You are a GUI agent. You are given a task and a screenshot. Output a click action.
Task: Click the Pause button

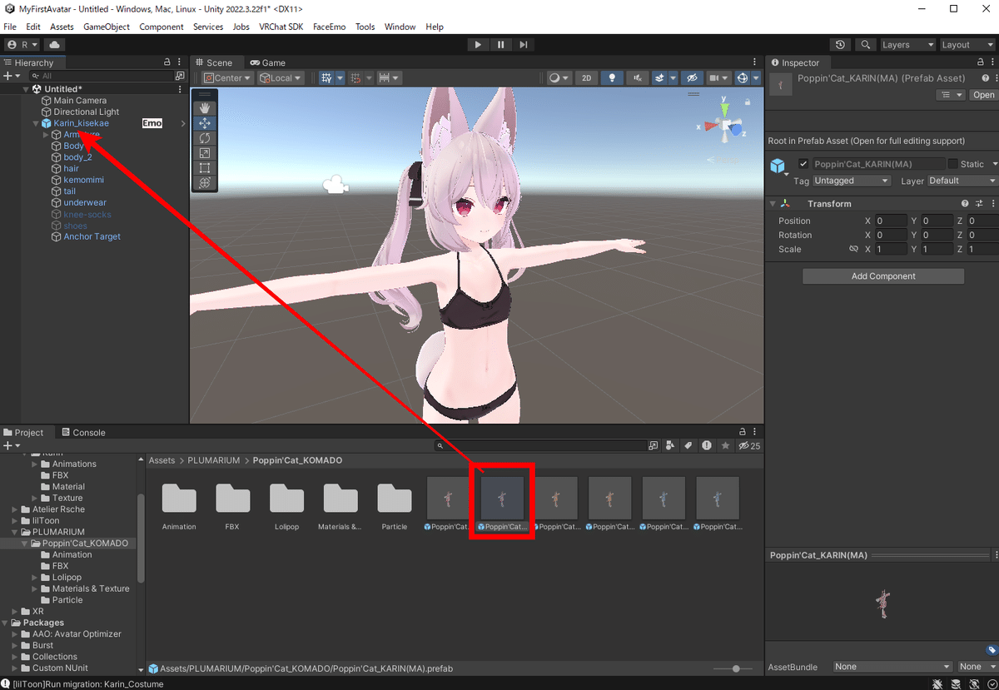point(500,45)
